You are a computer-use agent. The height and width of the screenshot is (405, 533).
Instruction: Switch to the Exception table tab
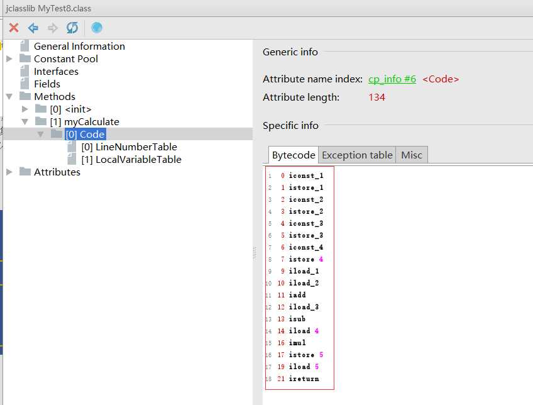tap(357, 155)
